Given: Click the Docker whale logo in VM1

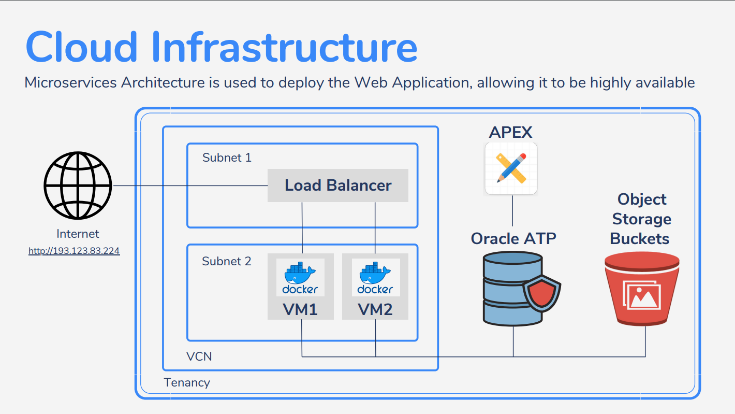Looking at the screenshot, I should point(300,278).
